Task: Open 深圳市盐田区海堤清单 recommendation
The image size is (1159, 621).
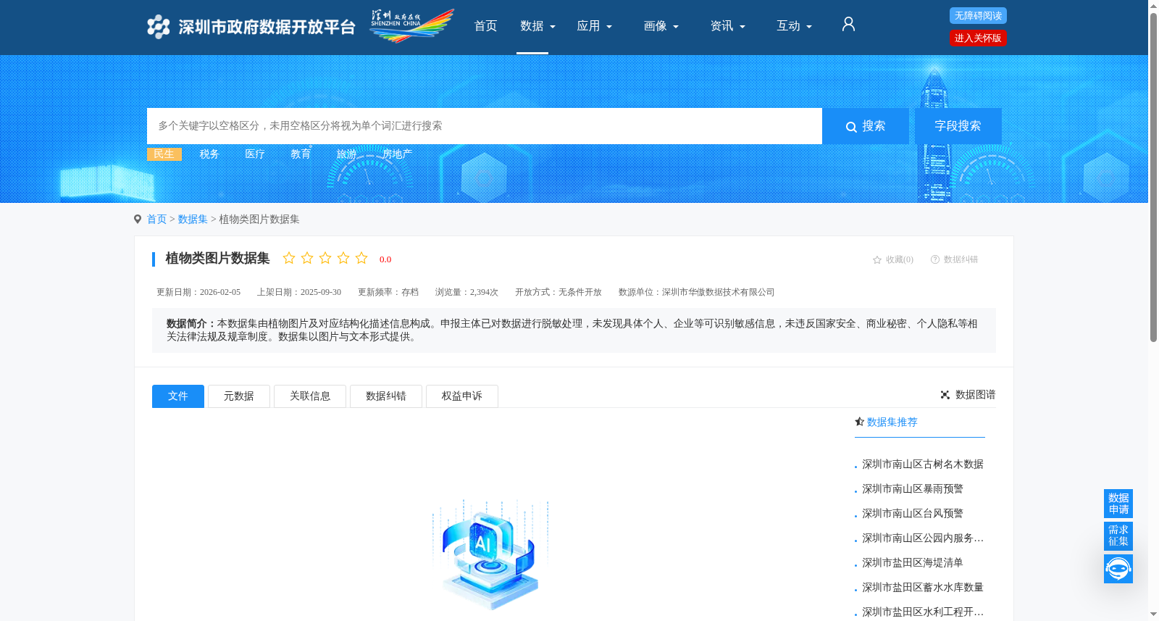Action: 913,563
